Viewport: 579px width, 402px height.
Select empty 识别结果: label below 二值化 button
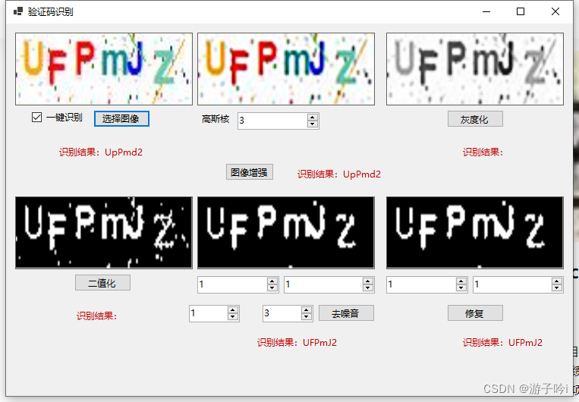[x=96, y=316]
